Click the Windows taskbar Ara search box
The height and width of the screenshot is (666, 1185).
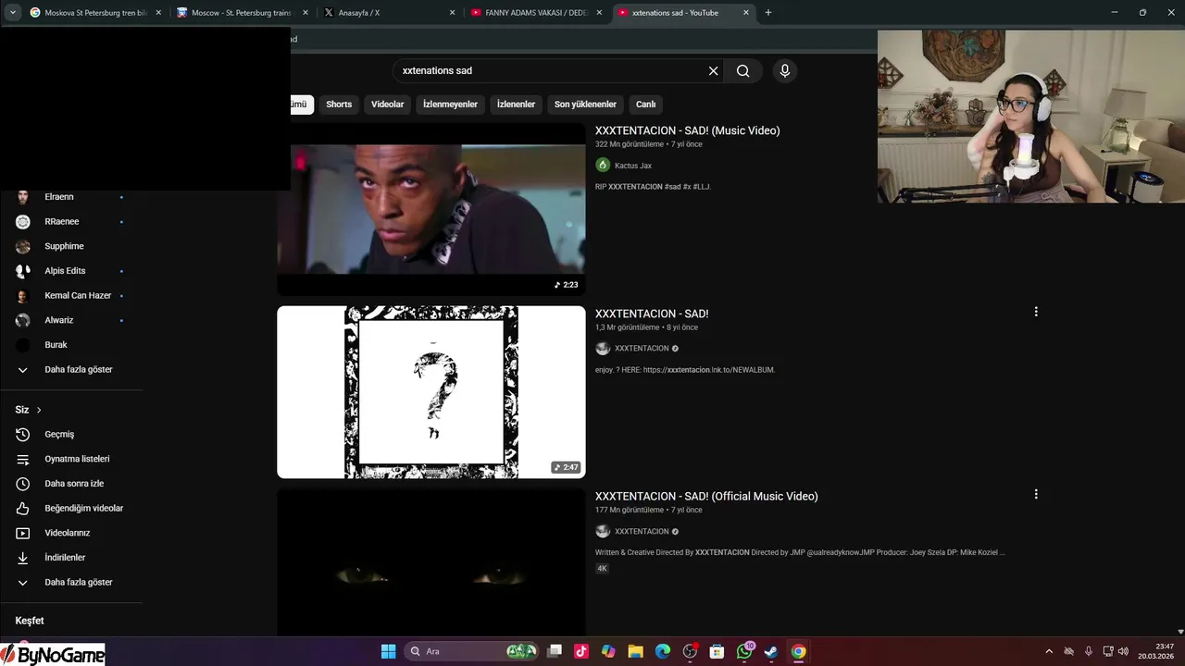472,651
